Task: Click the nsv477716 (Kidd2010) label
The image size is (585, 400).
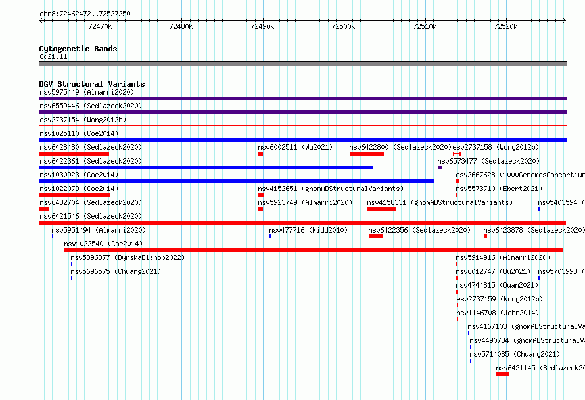Action: (x=308, y=230)
